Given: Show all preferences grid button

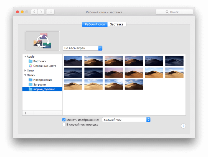Looking at the screenshot, I should click(x=50, y=12).
